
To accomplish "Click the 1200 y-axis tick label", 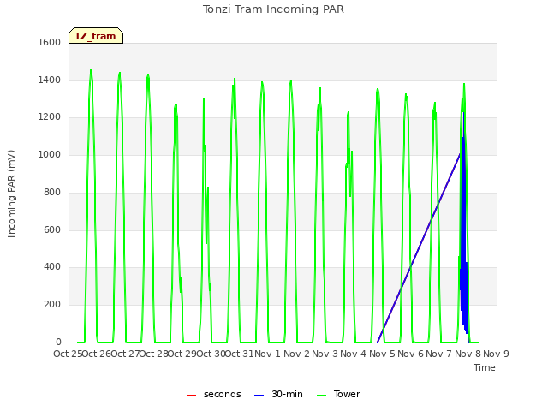I will (50, 116).
